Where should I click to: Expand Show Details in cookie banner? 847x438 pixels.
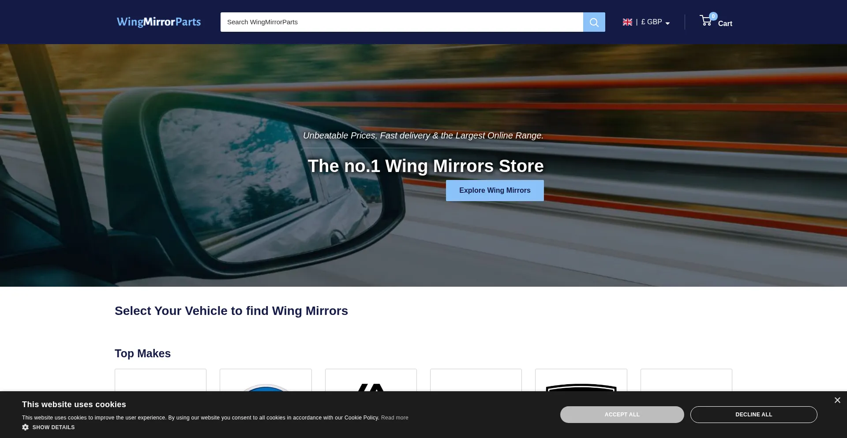click(53, 427)
